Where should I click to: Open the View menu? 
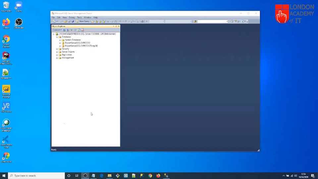click(65, 18)
